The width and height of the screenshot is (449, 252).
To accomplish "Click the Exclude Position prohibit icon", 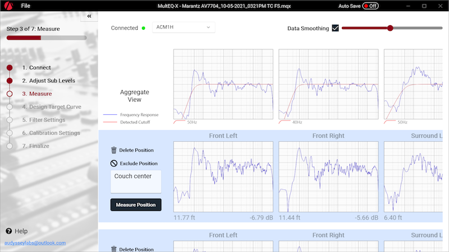I will pyautogui.click(x=114, y=163).
